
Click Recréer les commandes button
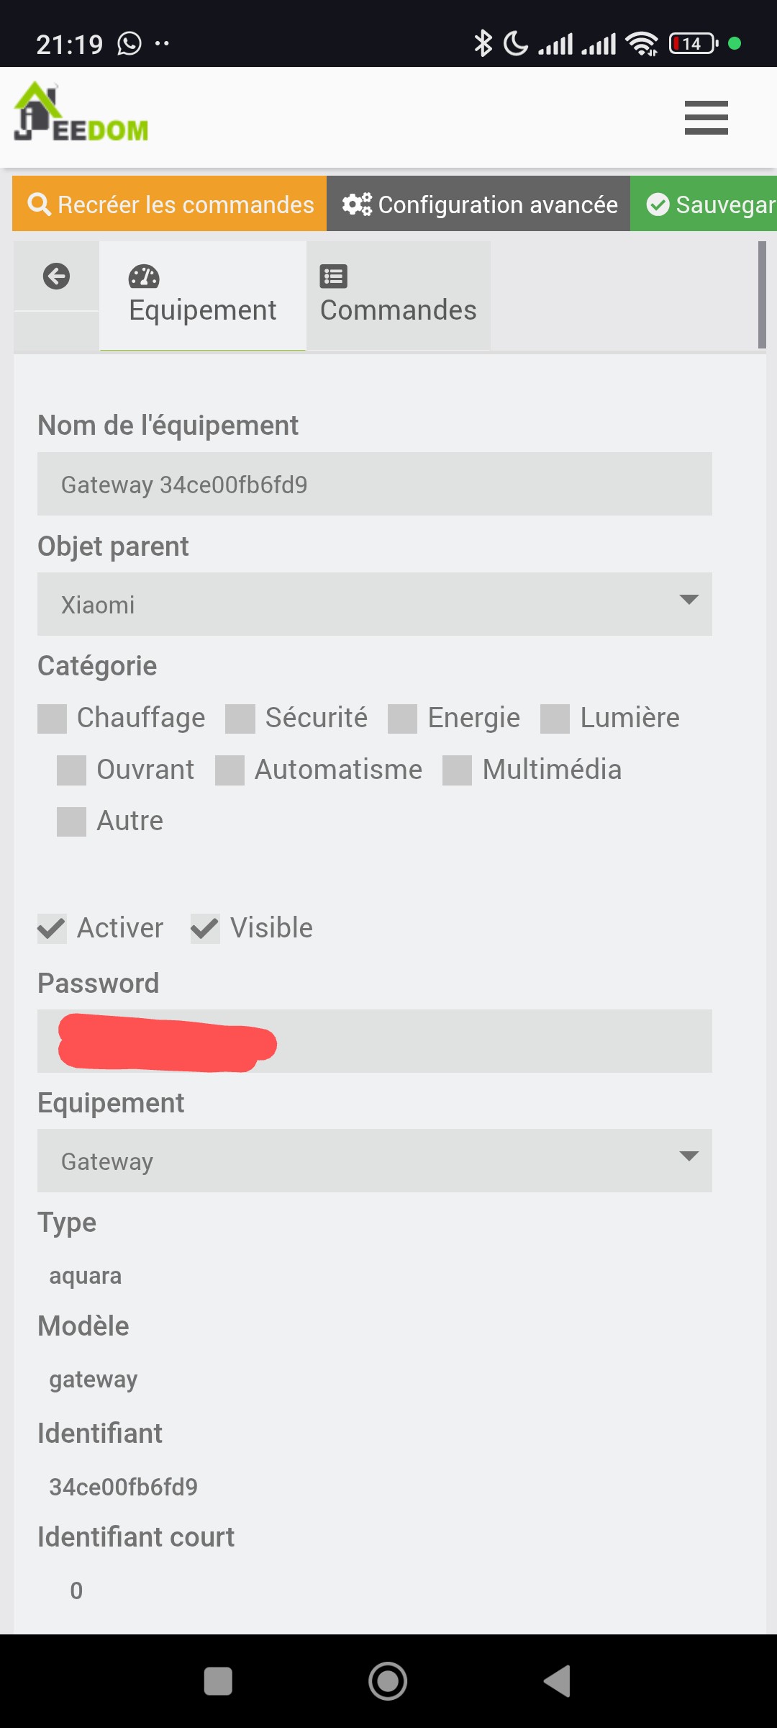coord(170,204)
